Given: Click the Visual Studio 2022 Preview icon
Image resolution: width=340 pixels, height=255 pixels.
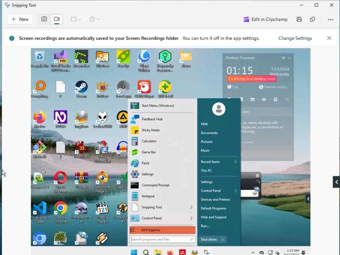Looking at the screenshot, I should click(60, 61).
